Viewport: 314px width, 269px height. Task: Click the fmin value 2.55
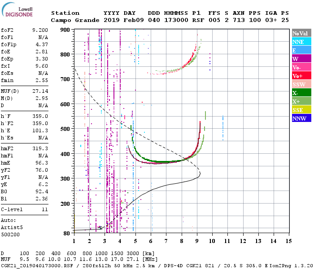tap(42, 80)
